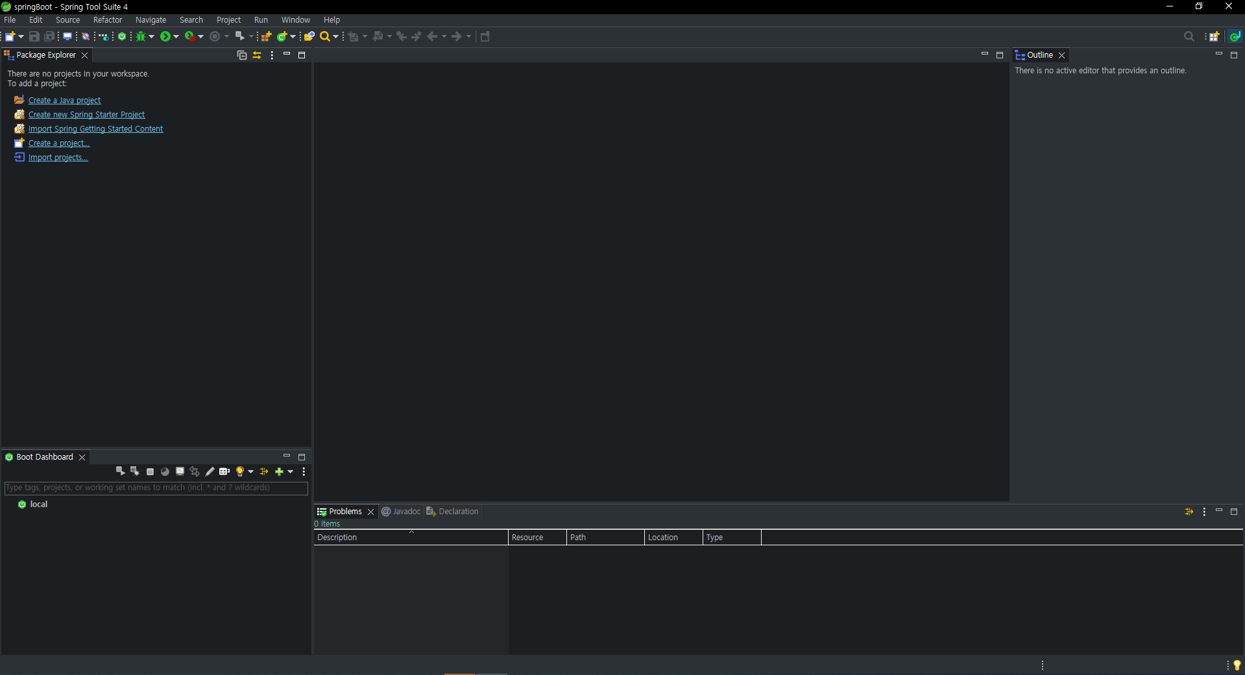Open the Window menu

pos(295,20)
